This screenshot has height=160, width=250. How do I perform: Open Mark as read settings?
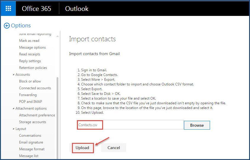pos(29,41)
